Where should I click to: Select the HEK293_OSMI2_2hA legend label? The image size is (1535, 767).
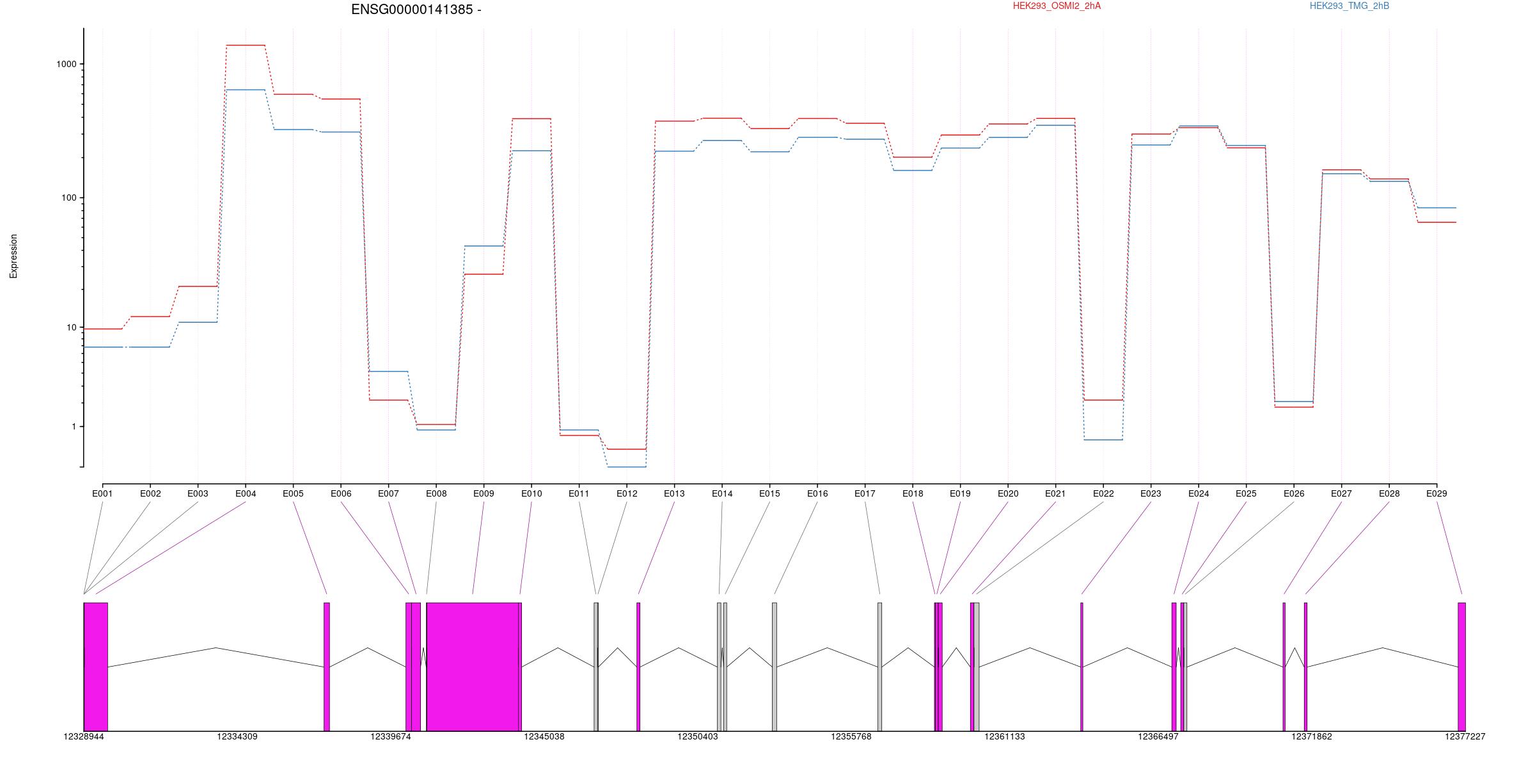(x=1057, y=6)
